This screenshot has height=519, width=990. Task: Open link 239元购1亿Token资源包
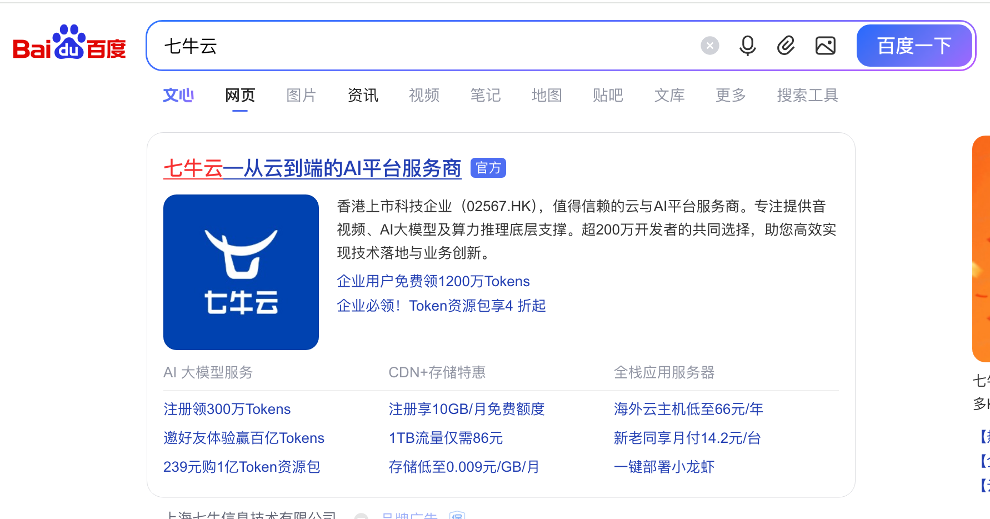coord(242,467)
